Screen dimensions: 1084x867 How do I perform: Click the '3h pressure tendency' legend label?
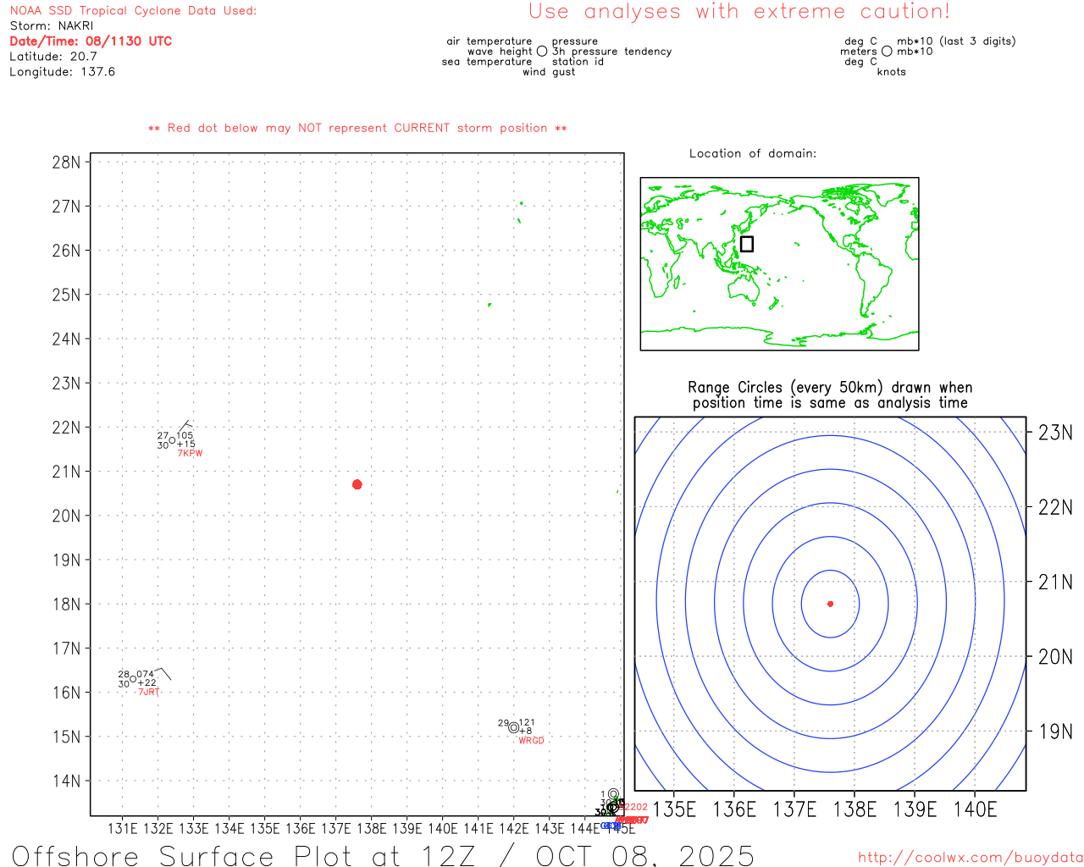pyautogui.click(x=612, y=52)
